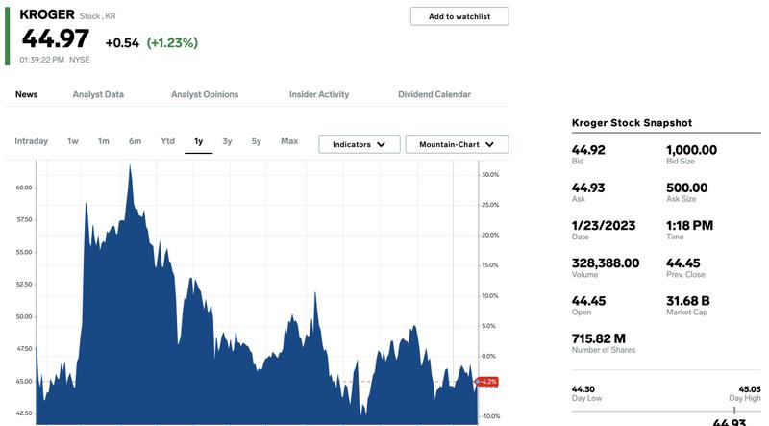The image size is (769, 426).
Task: Click the 50.00 price axis label
Action: [24, 316]
